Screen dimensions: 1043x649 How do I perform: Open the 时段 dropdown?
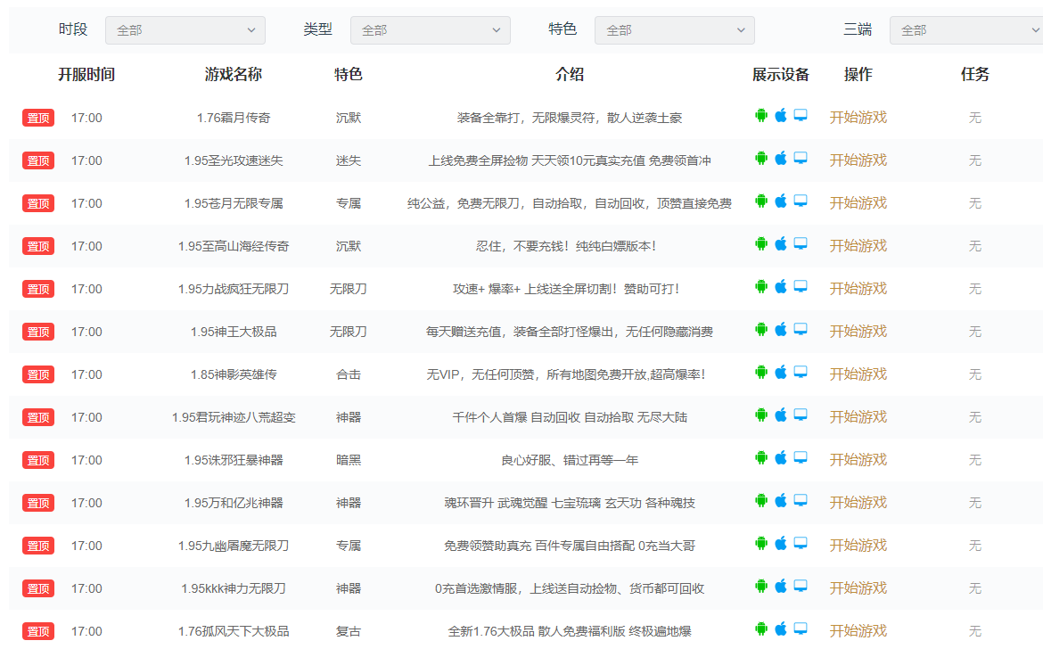(x=185, y=30)
